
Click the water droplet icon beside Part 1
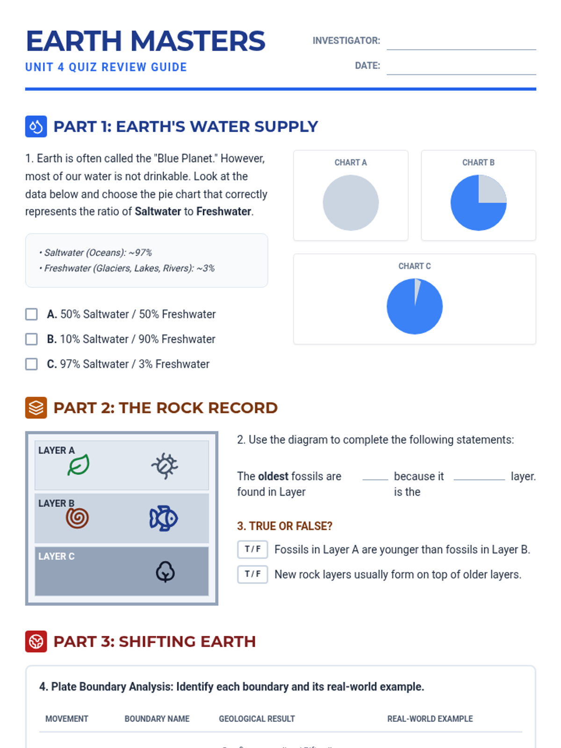click(x=36, y=127)
